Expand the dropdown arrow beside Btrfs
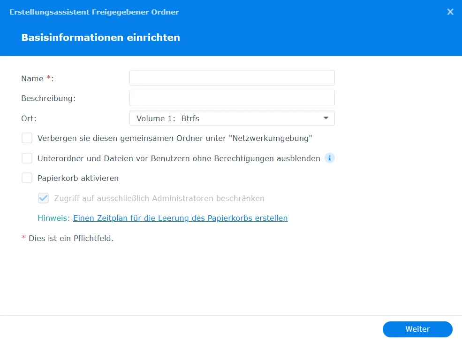The width and height of the screenshot is (462, 343). 325,118
